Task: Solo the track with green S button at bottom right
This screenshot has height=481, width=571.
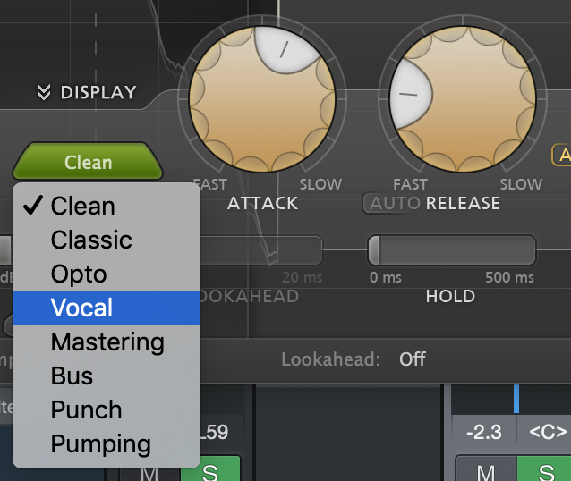Action: (x=545, y=469)
